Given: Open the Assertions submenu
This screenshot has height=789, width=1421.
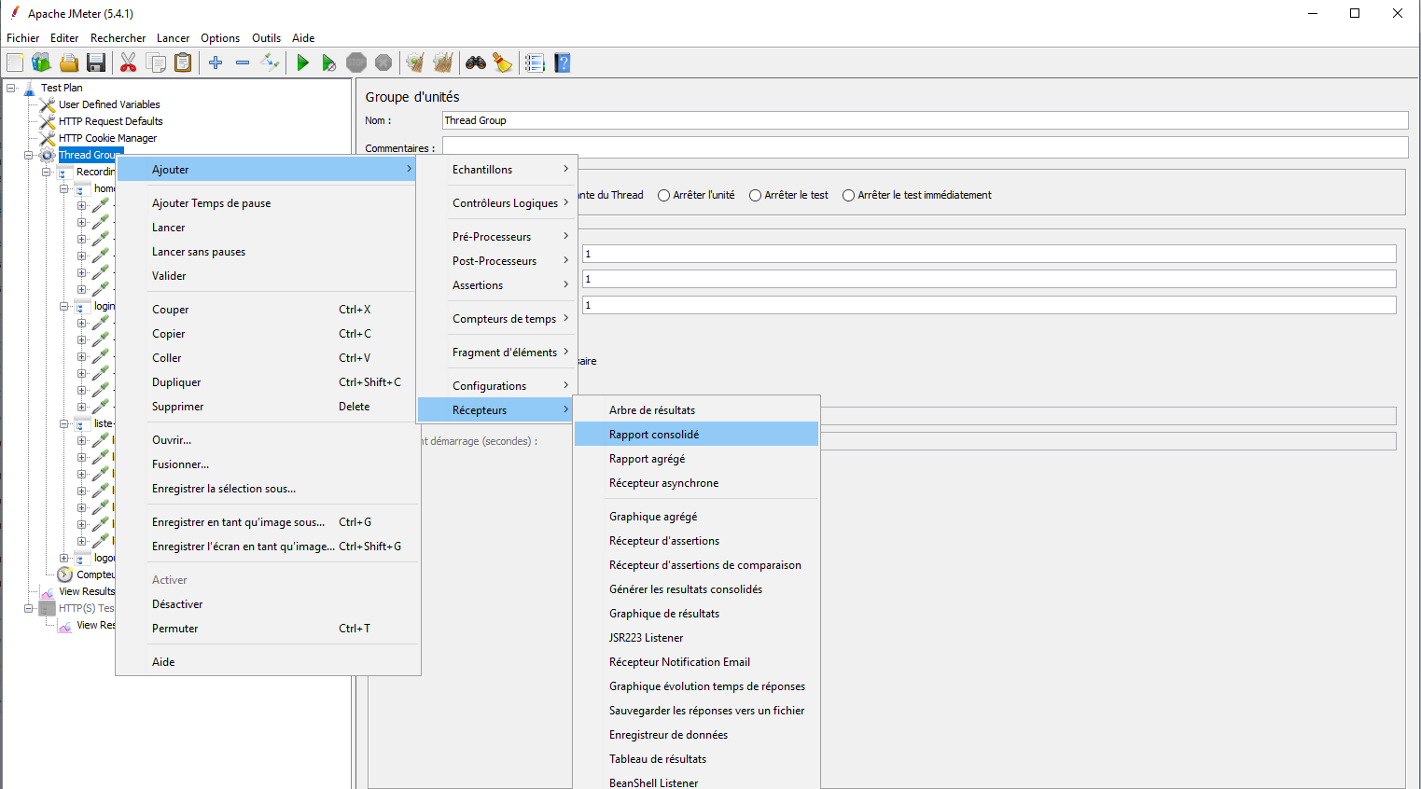Looking at the screenshot, I should pos(497,285).
